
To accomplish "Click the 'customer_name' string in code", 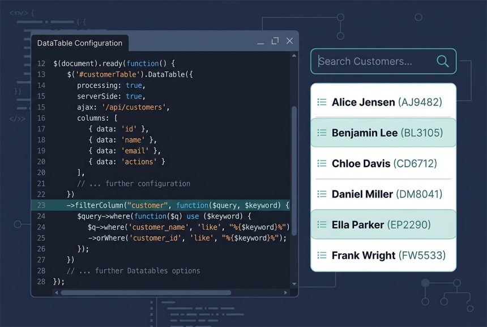I will pyautogui.click(x=159, y=227).
